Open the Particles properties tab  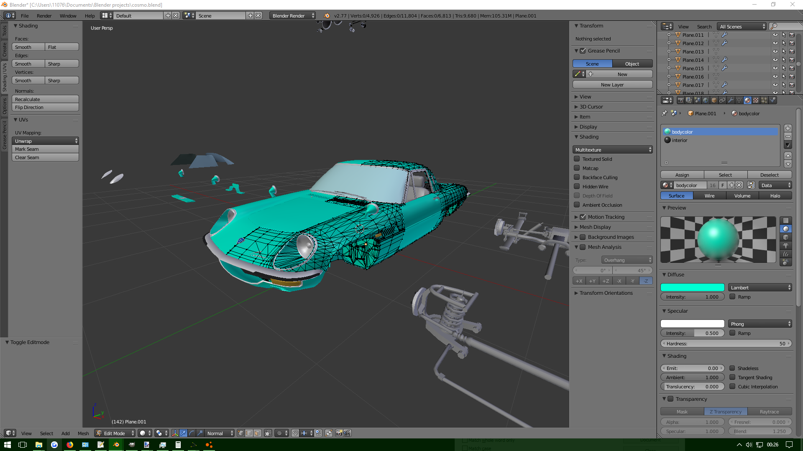pyautogui.click(x=764, y=100)
